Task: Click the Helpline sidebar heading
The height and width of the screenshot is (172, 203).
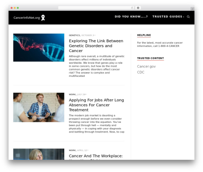Action: coord(144,35)
